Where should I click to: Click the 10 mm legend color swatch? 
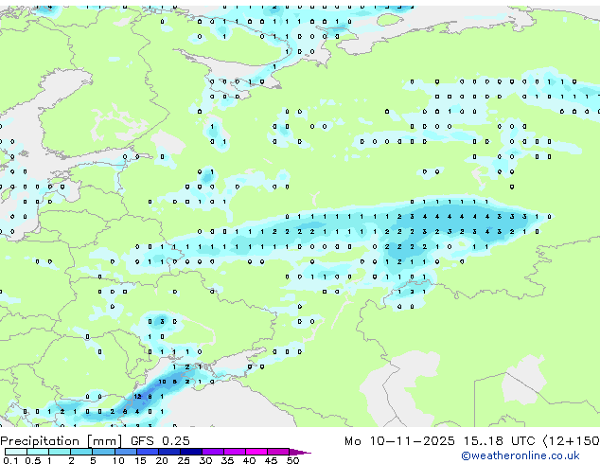point(126,452)
